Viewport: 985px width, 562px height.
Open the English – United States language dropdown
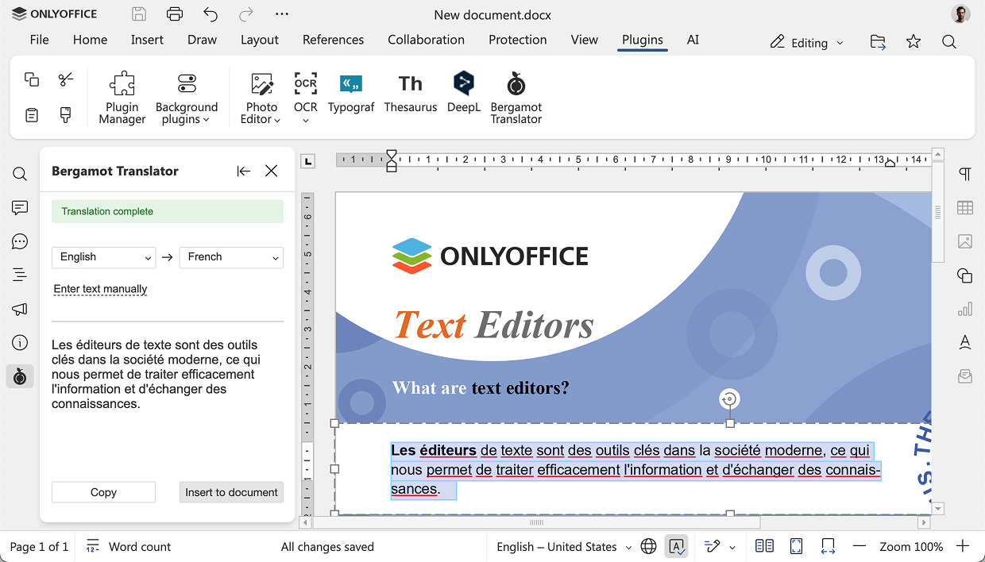564,547
